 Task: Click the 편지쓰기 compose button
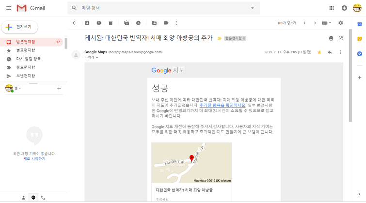[19, 27]
